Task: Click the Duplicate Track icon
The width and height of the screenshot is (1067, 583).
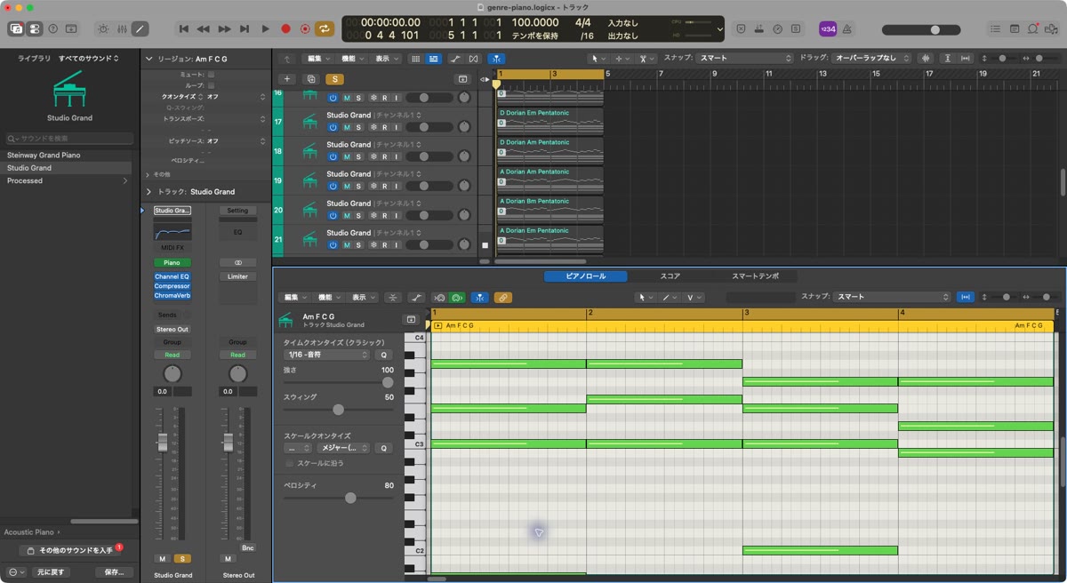Action: 311,79
